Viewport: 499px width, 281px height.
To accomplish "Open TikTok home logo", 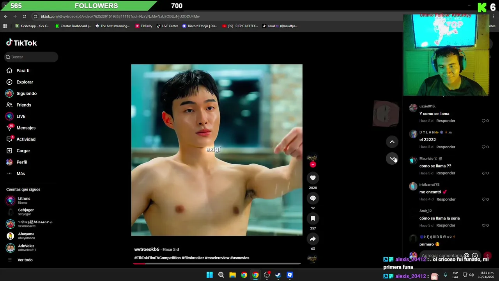I will pos(21,43).
